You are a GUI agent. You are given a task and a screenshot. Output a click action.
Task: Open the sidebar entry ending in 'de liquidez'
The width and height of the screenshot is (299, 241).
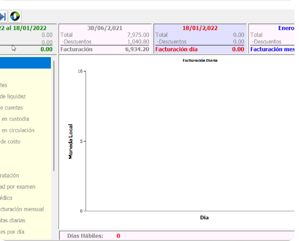click(13, 96)
